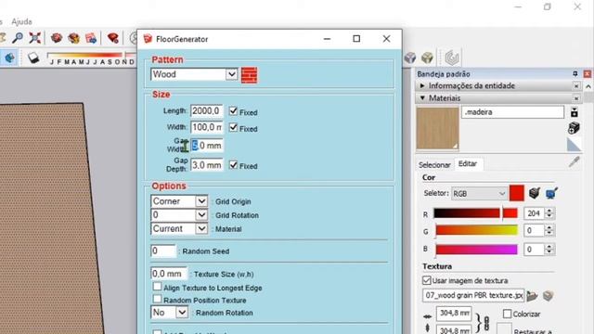Close the Bandeja padrão tray
Image resolution: width=594 pixels, height=334 pixels.
[587, 74]
